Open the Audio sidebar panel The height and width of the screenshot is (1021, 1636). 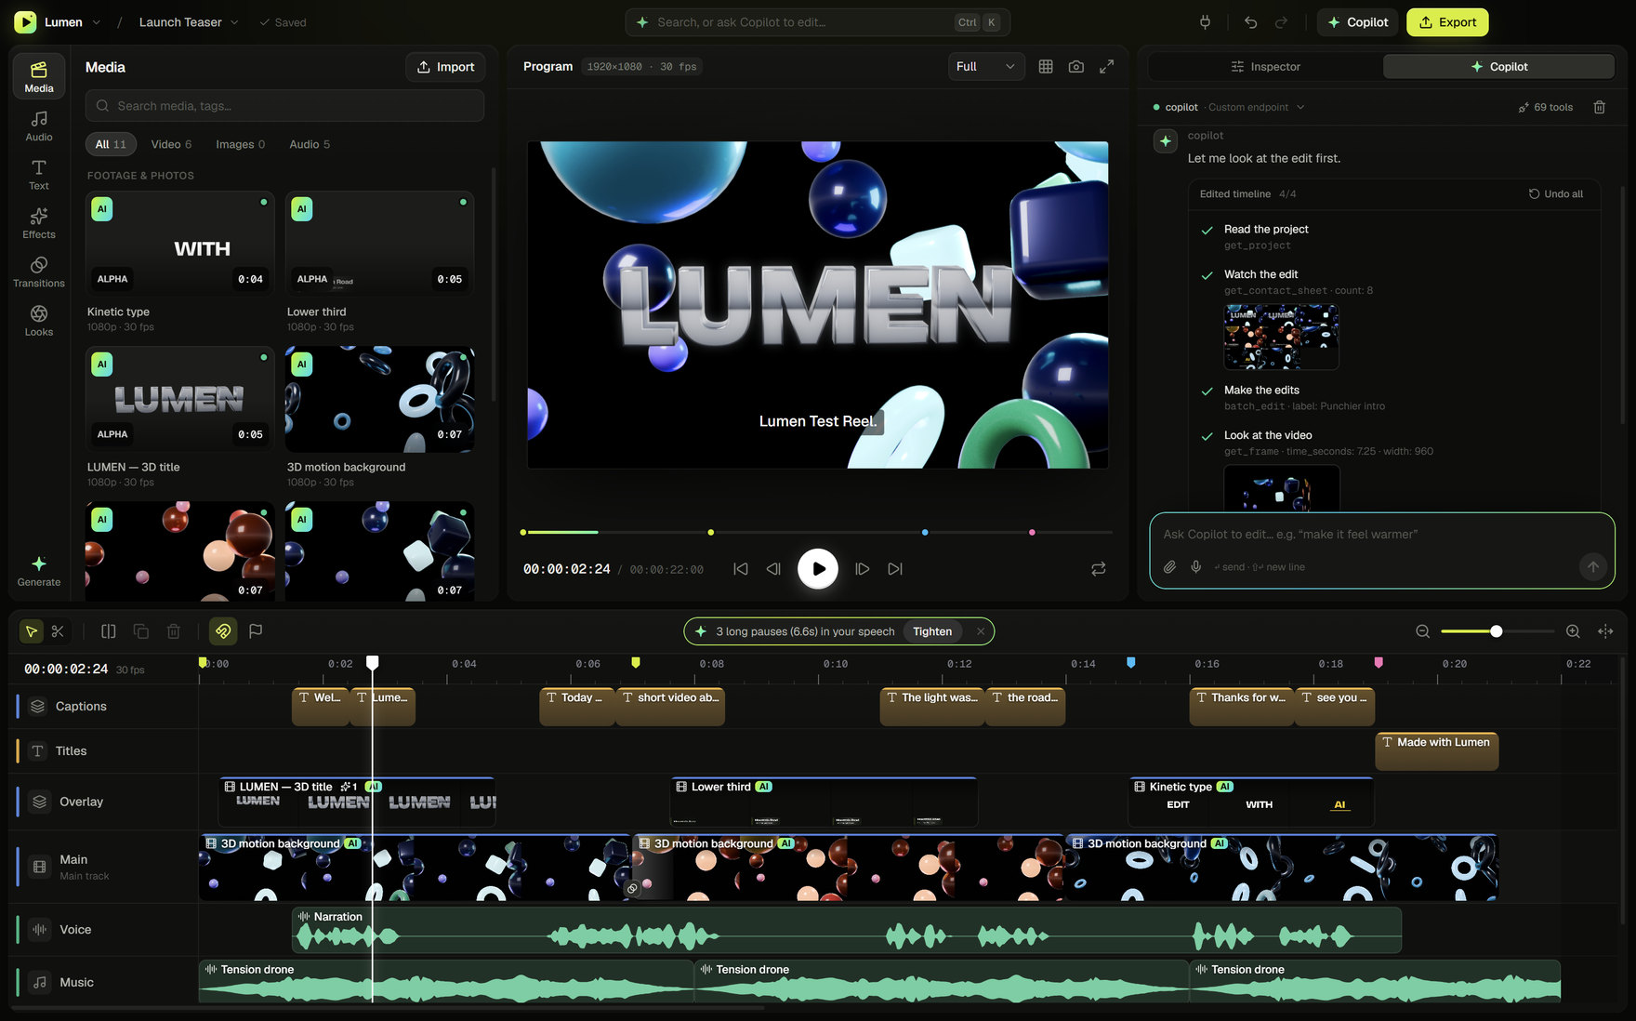pos(39,126)
